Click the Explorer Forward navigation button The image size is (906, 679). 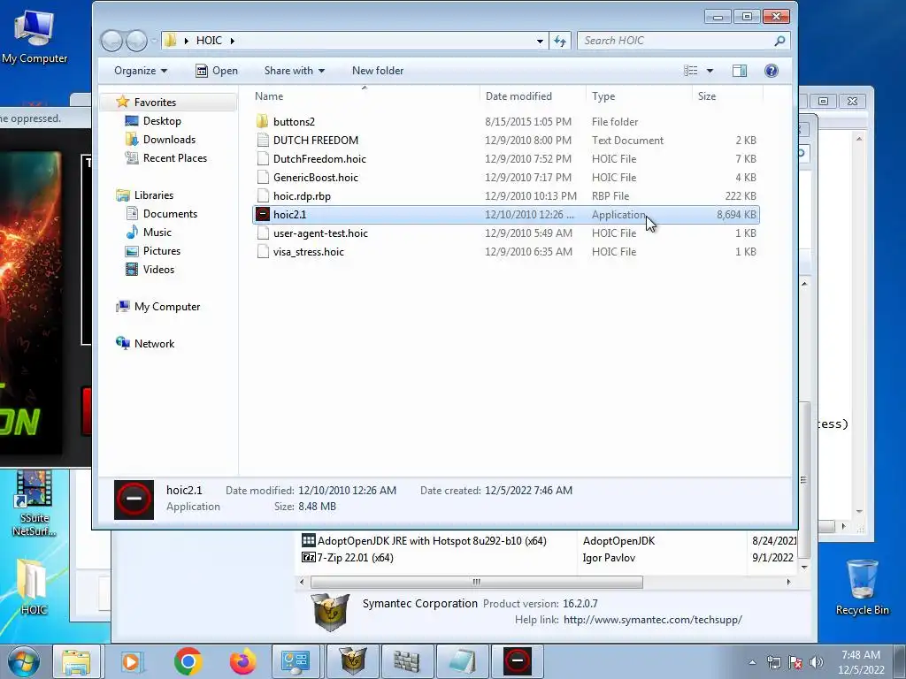136,41
